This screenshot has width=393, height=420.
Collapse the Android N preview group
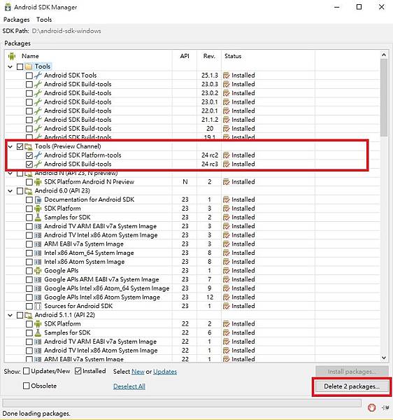[x=10, y=174]
